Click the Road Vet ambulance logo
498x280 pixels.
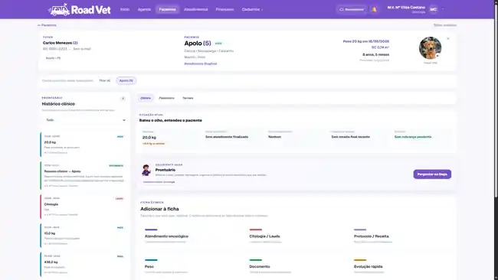tap(80, 9)
